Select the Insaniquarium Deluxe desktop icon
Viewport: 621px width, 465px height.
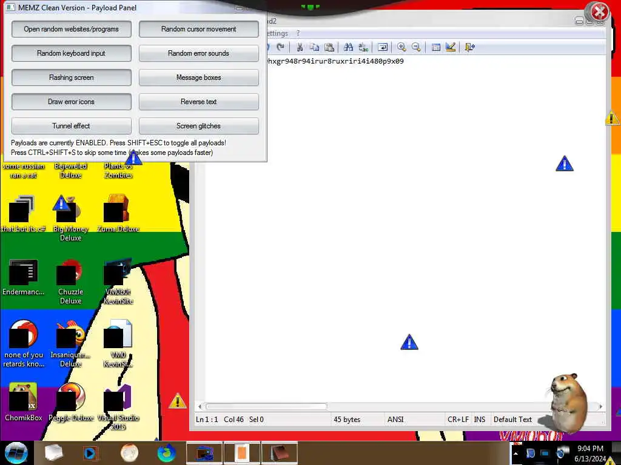(70, 343)
